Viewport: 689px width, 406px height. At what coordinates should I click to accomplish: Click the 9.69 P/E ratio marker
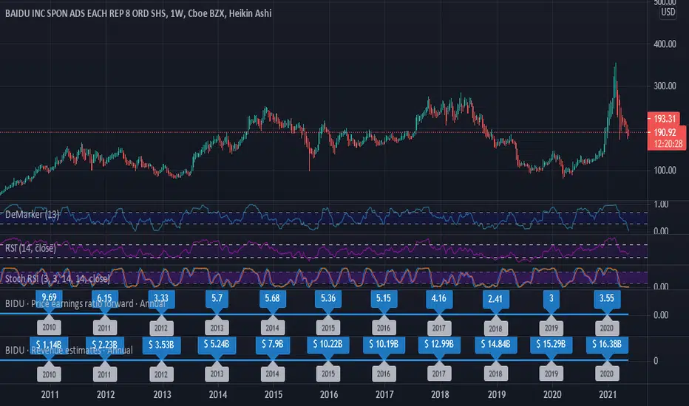pyautogui.click(x=49, y=298)
